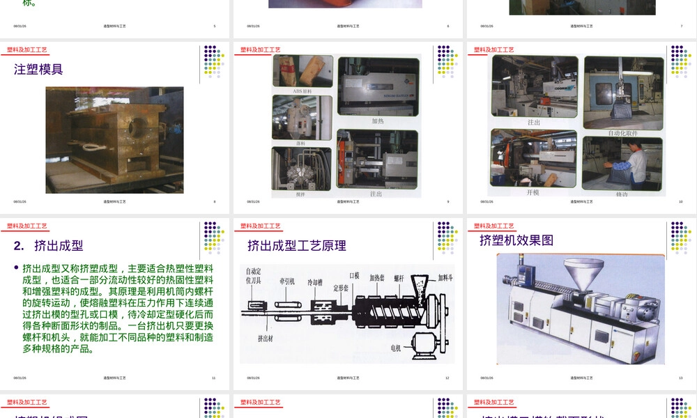The image size is (697, 418).
Task: Select the 挤出材 label in the diagram
Action: pos(266,339)
